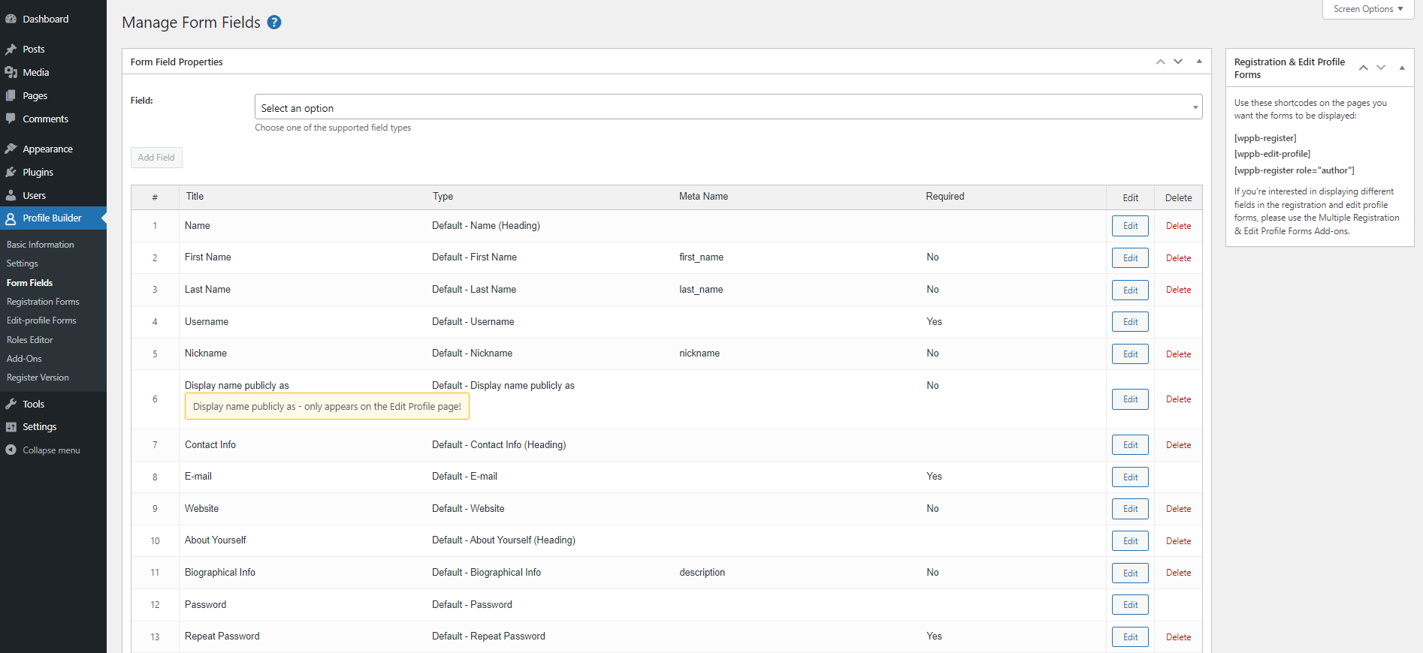Move Form Field Properties panel down
1423x653 pixels.
[1178, 62]
